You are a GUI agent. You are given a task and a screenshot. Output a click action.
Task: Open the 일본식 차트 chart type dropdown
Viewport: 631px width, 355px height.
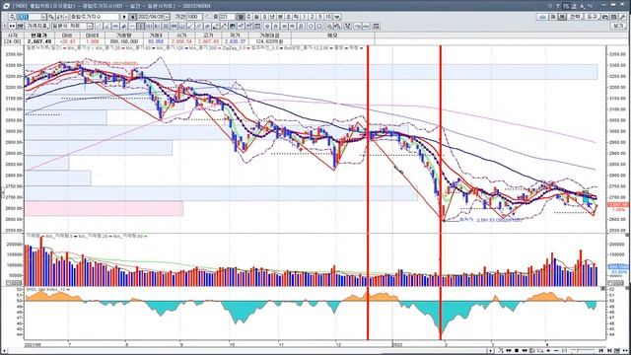coord(90,26)
